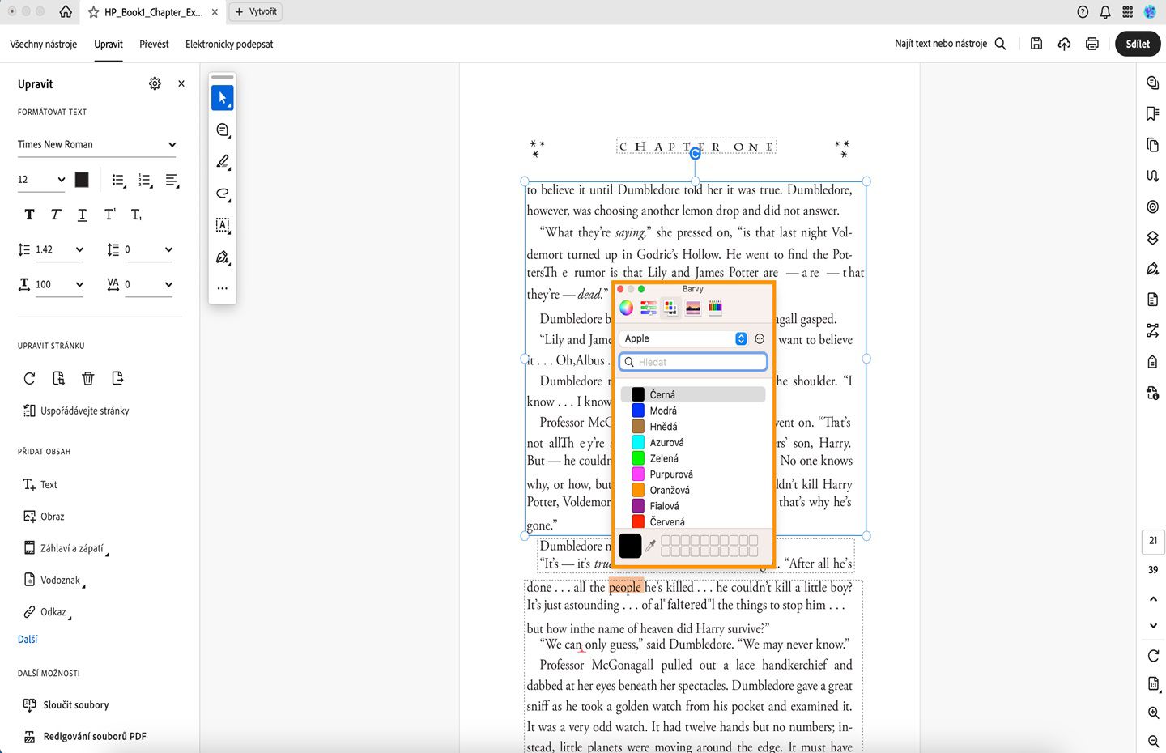Open the Times New Roman font dropdown
This screenshot has width=1166, height=753.
coord(96,145)
